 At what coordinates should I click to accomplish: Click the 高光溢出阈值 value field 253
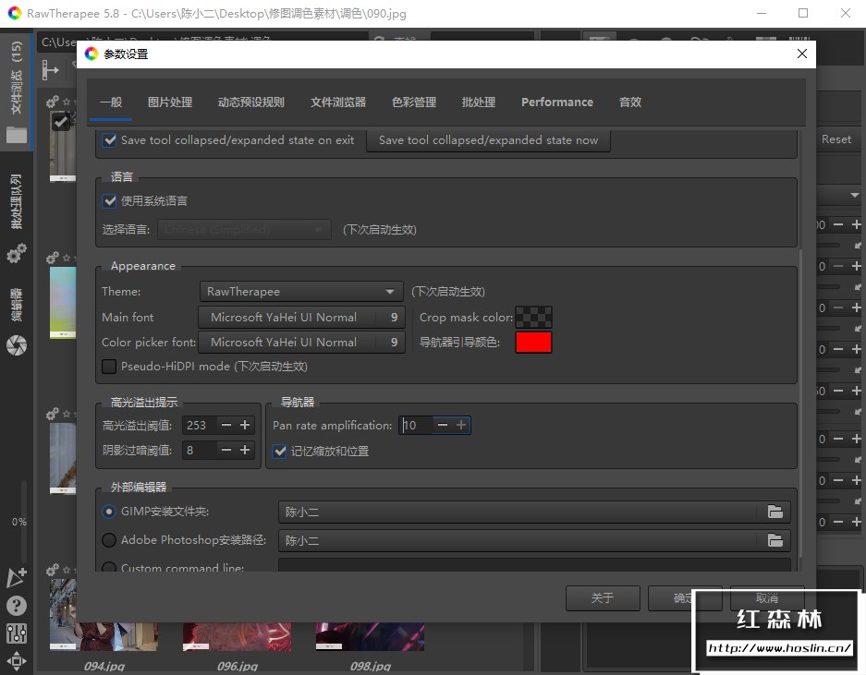coord(199,425)
